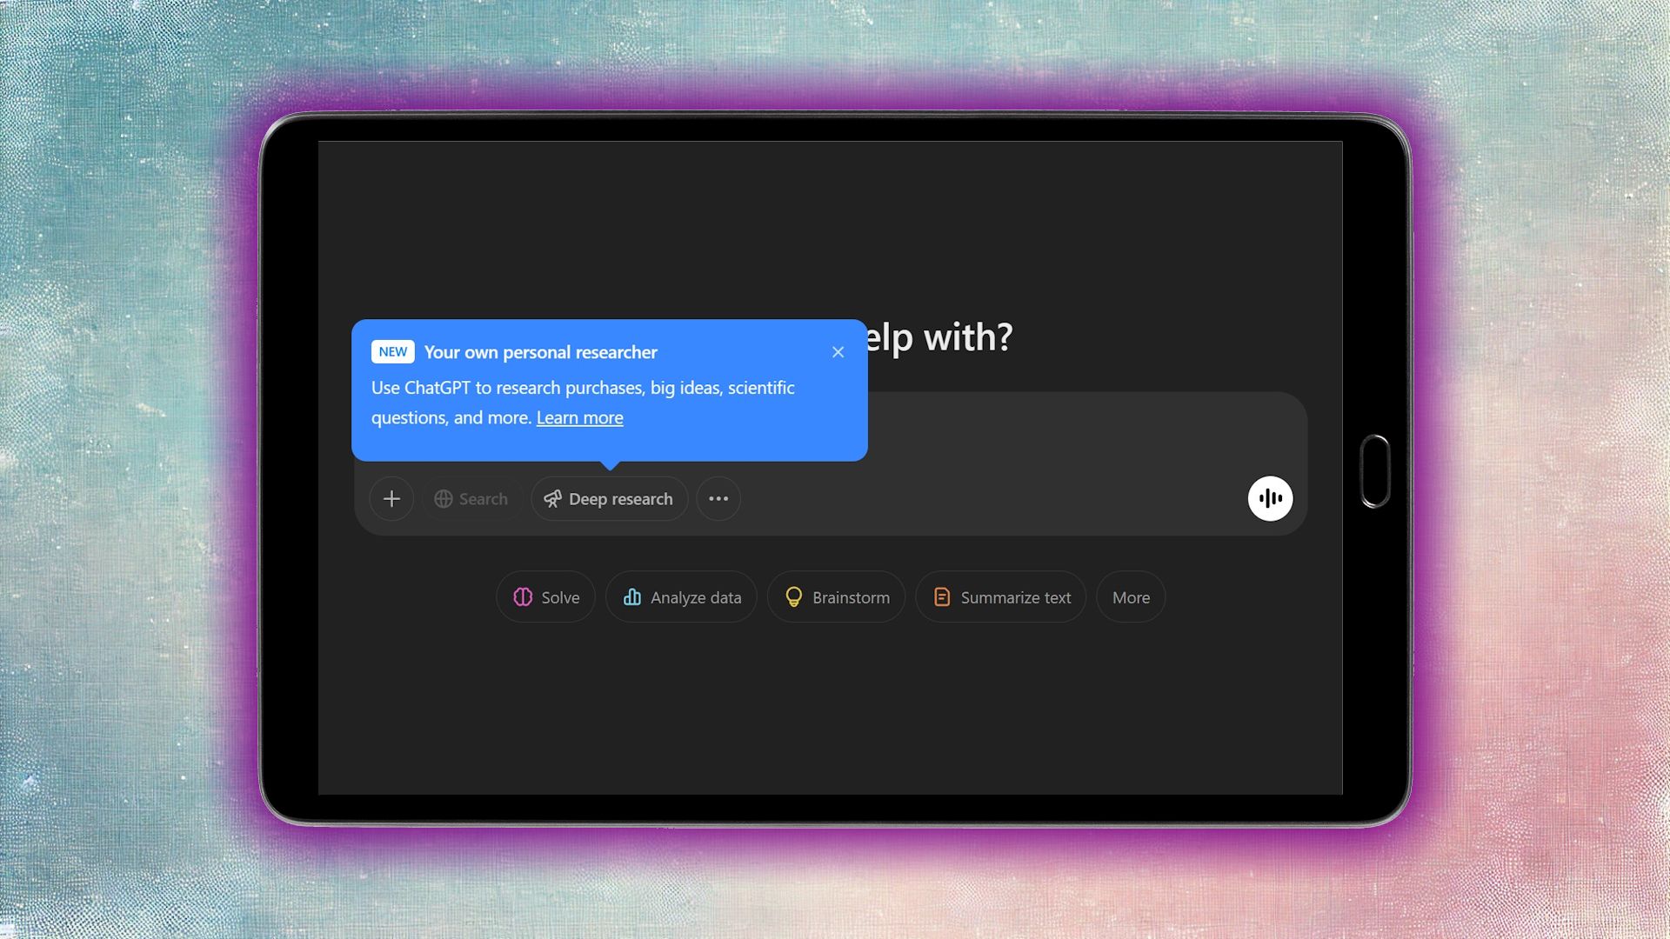Click the Summarize text button
This screenshot has height=939, width=1670.
pos(1001,595)
